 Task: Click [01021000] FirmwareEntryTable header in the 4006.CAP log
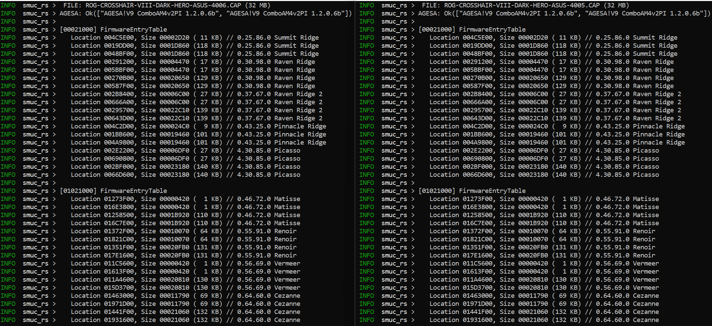(113, 191)
